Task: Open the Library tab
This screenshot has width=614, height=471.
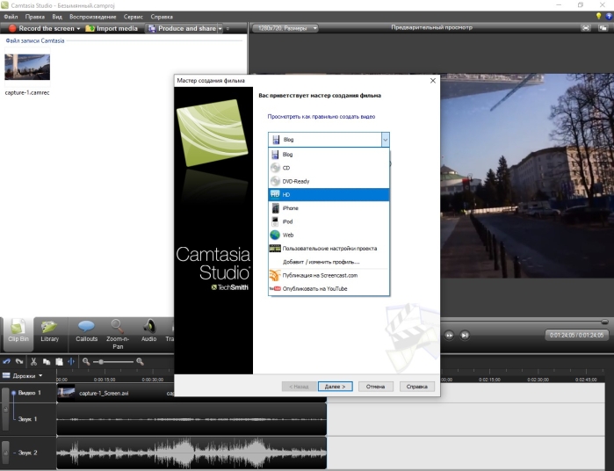Action: pos(50,331)
